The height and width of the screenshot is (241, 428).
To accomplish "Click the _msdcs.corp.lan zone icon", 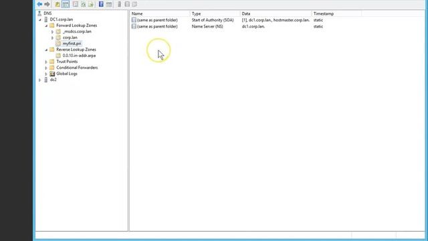I will coord(58,31).
